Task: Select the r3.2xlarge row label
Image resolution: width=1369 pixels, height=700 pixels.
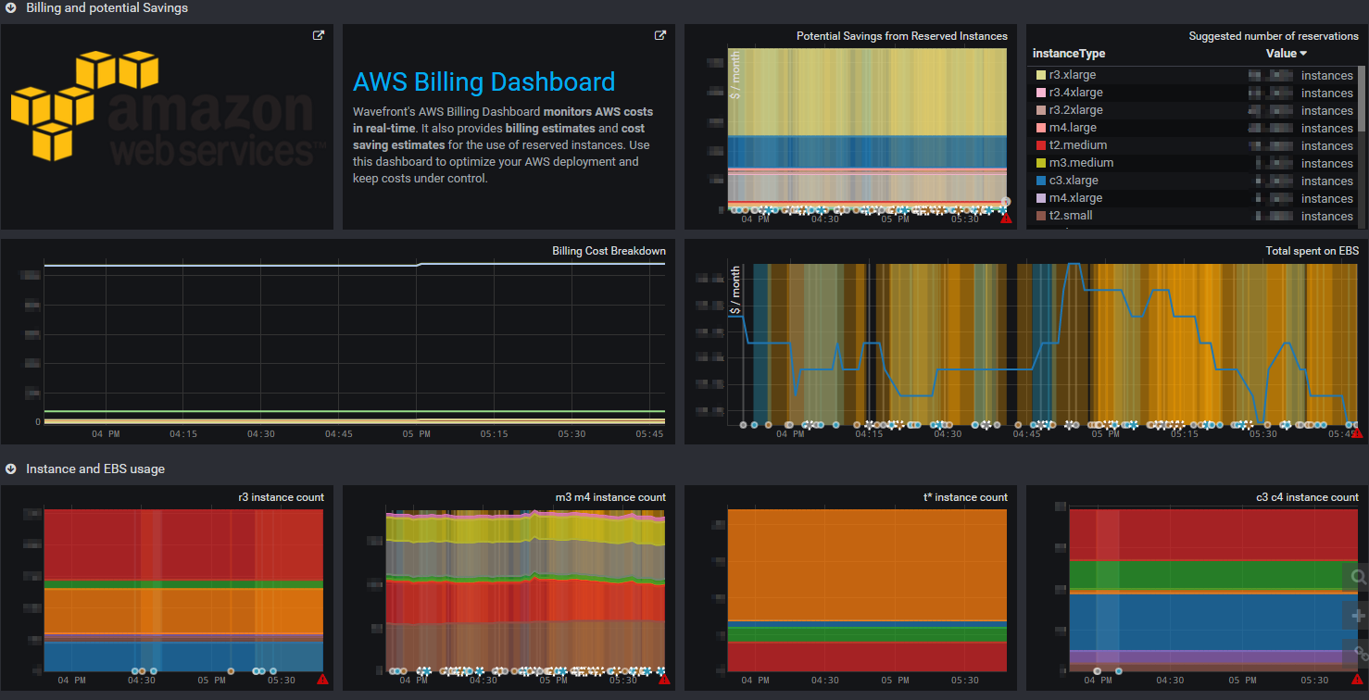Action: 1075,110
